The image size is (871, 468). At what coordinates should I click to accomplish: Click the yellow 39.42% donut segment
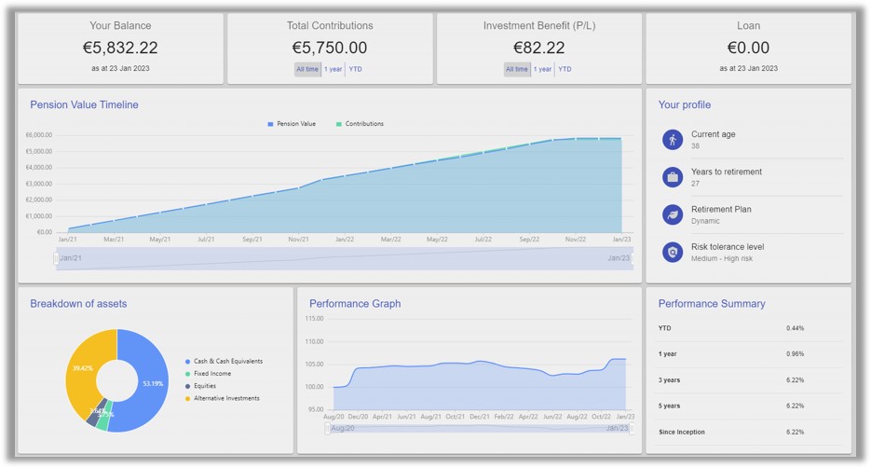click(83, 368)
